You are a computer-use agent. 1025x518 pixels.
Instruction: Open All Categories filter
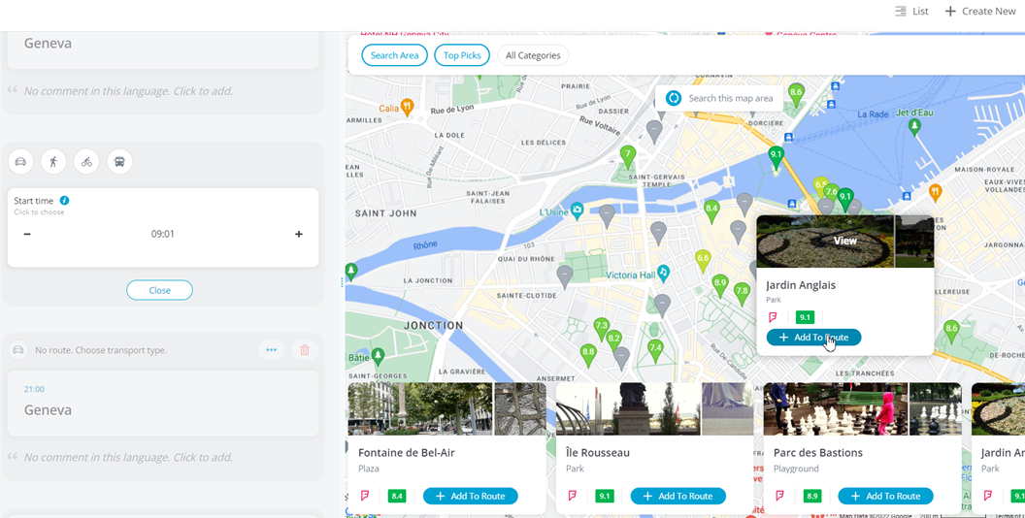tap(533, 55)
